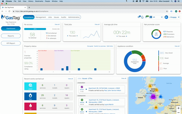Zoom in on the map with plus

(x=178, y=108)
